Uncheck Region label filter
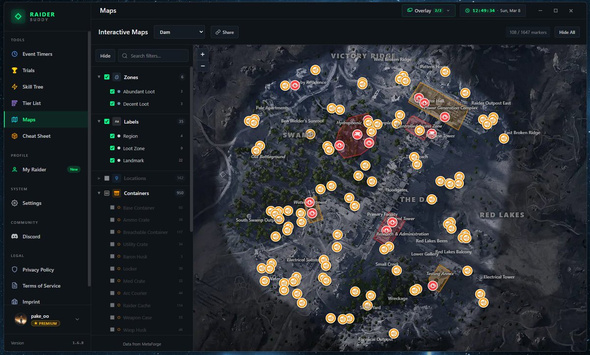This screenshot has height=355, width=590. (x=113, y=136)
